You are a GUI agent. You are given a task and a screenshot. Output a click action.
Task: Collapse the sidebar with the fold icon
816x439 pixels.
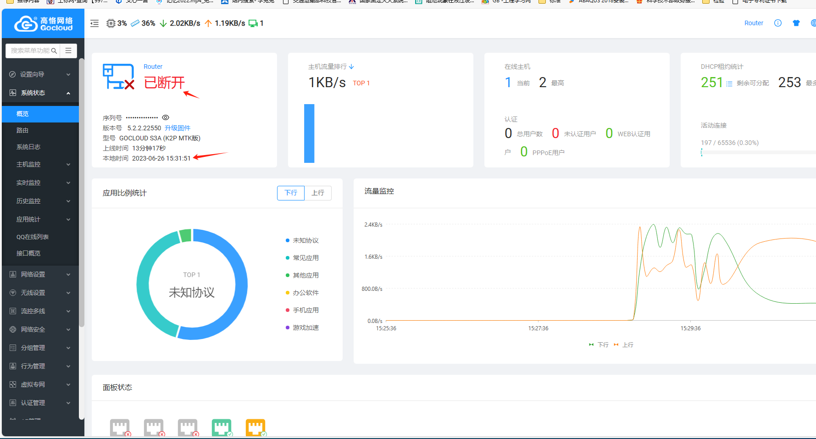click(x=94, y=23)
